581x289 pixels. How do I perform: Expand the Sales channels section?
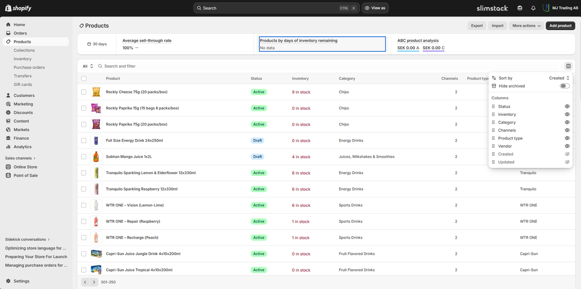tap(20, 158)
